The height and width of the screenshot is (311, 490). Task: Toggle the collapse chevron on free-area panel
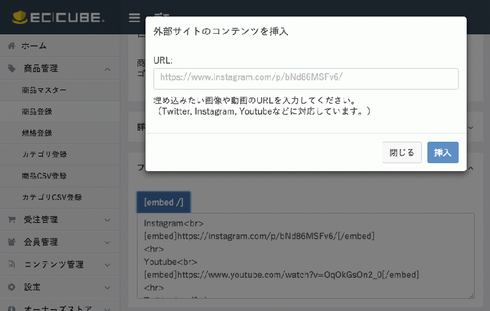470,168
